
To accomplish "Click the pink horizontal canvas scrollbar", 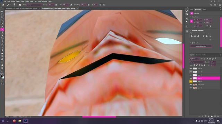I will tap(99, 117).
